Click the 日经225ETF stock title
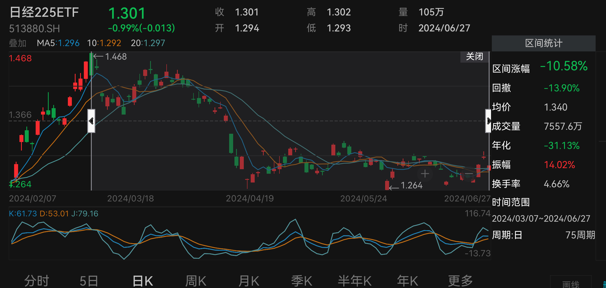606x288 pixels. tap(44, 13)
